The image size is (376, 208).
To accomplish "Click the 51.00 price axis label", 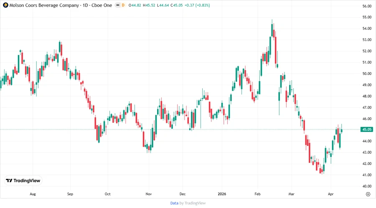I will point(367,62).
